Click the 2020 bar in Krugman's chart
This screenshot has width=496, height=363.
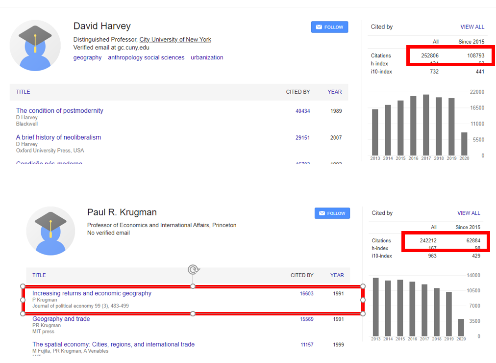tap(461, 328)
